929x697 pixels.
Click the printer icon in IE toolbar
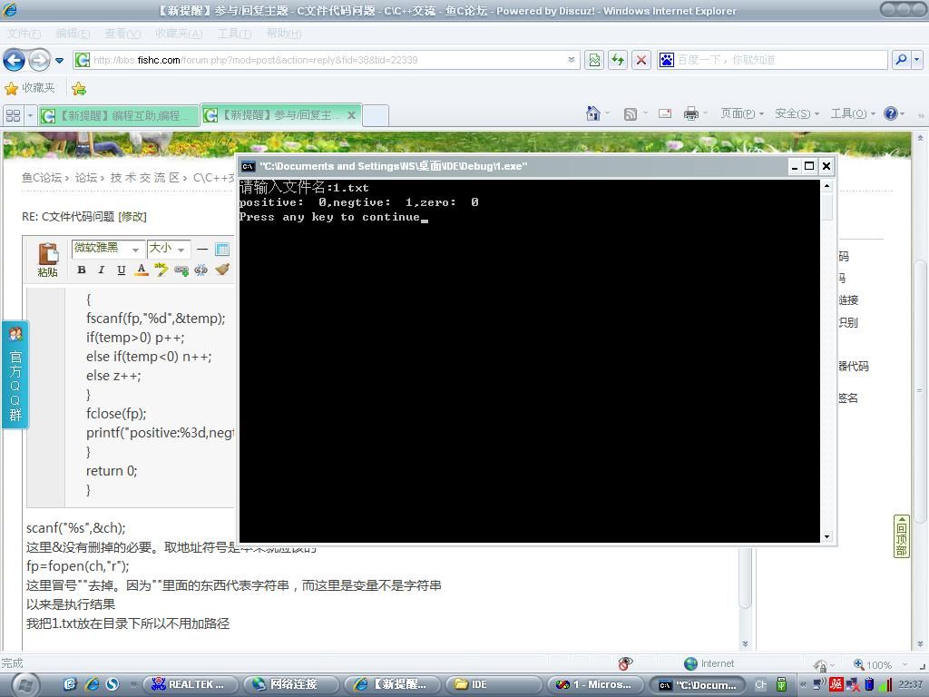coord(691,113)
